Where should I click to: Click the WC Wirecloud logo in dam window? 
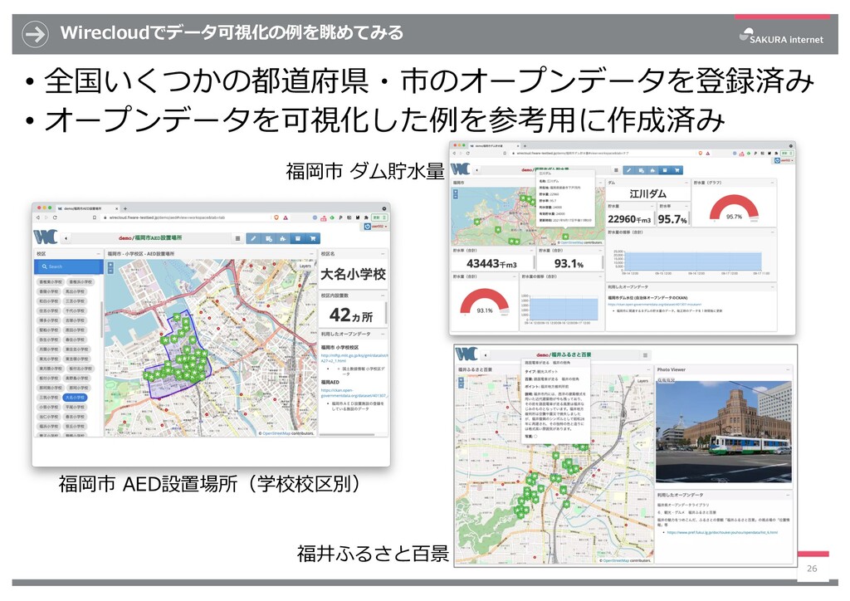click(462, 169)
